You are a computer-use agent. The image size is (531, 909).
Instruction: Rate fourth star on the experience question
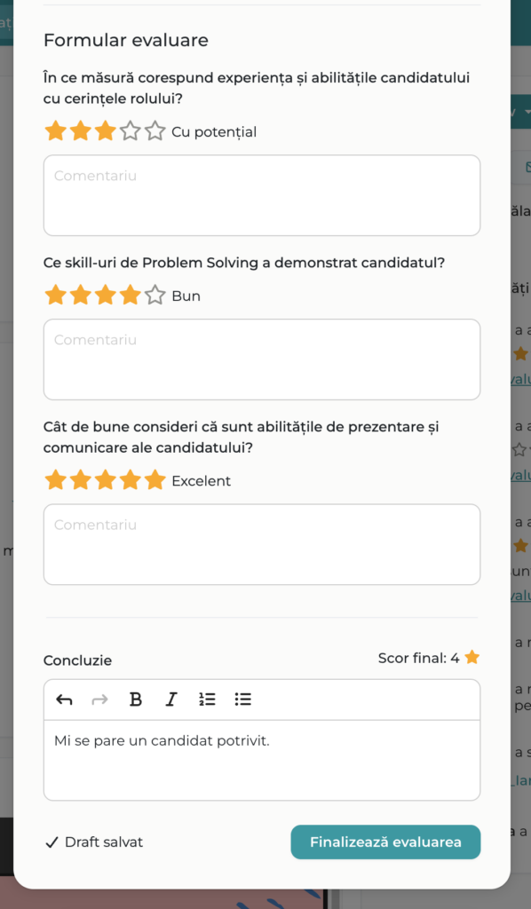coord(129,130)
